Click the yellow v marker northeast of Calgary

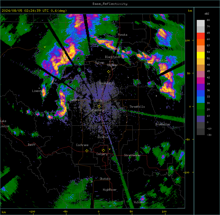click(x=109, y=149)
